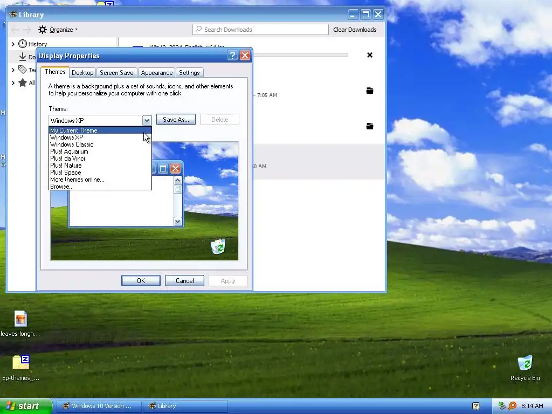Select the History clock icon in Library

(x=23, y=44)
